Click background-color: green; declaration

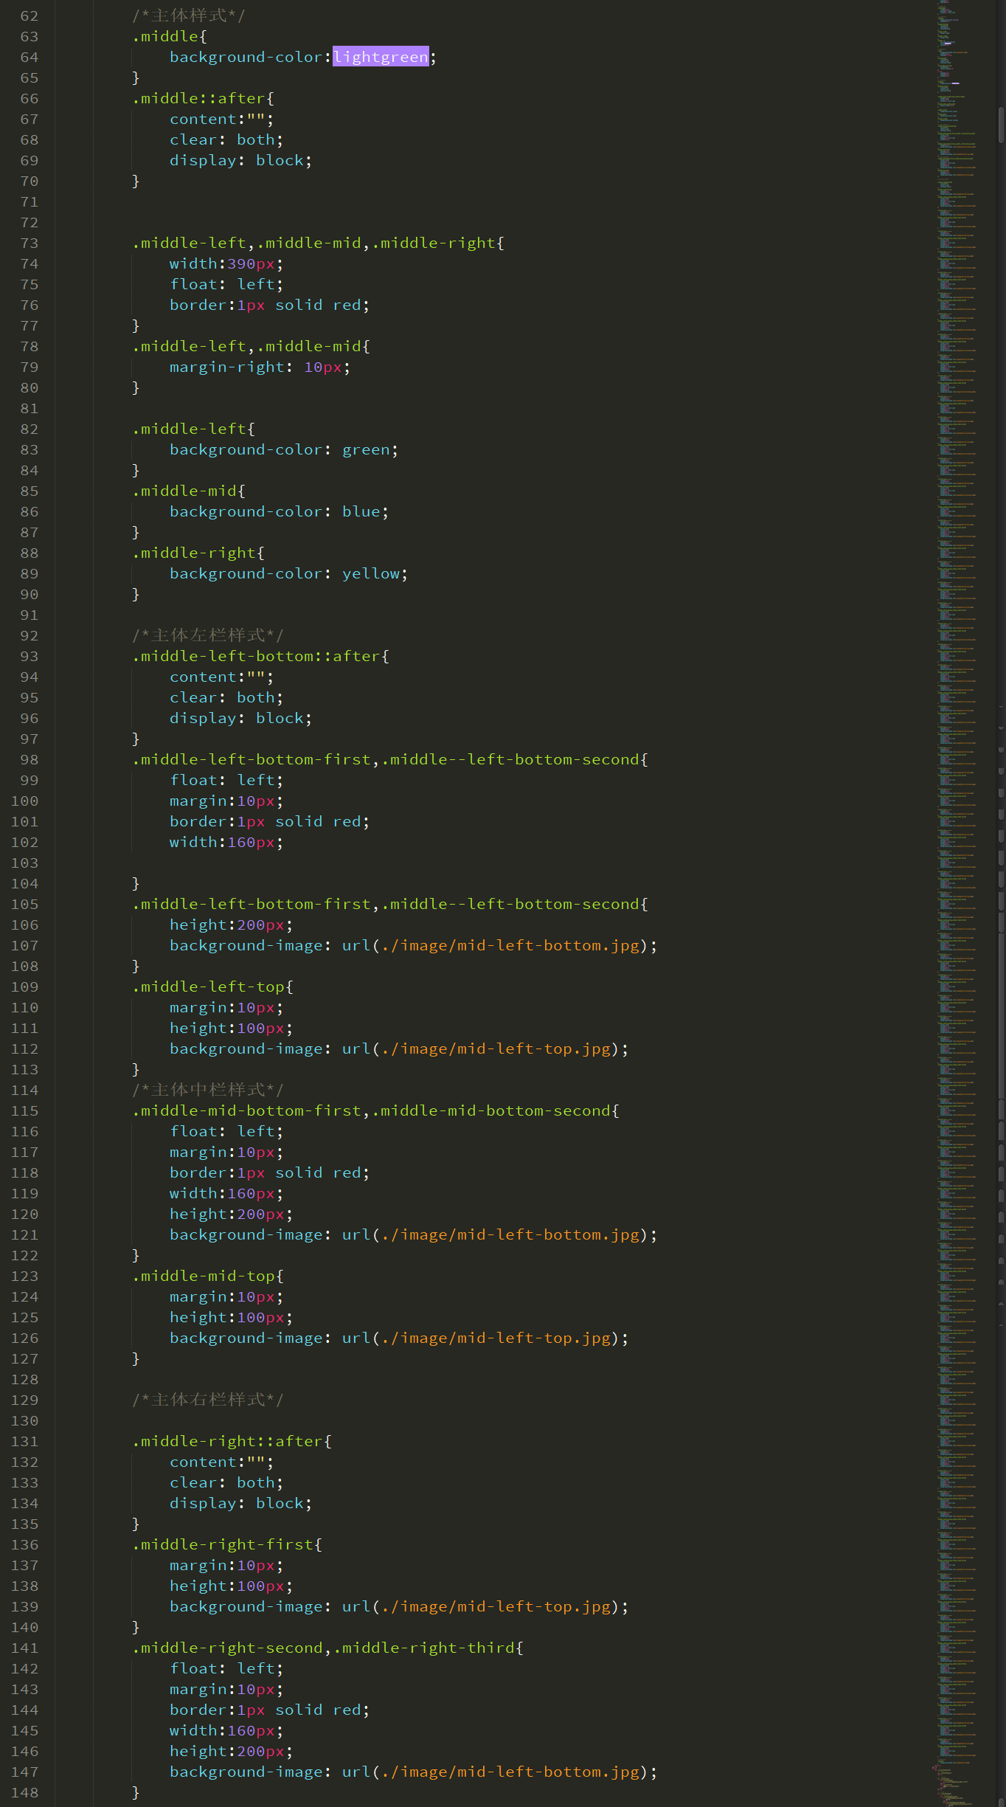284,449
